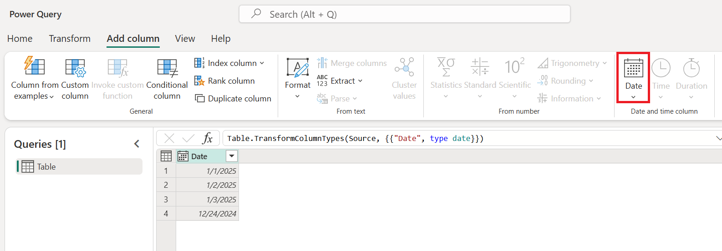This screenshot has height=251, width=722.
Task: Expand the Index column dropdown
Action: (x=262, y=63)
